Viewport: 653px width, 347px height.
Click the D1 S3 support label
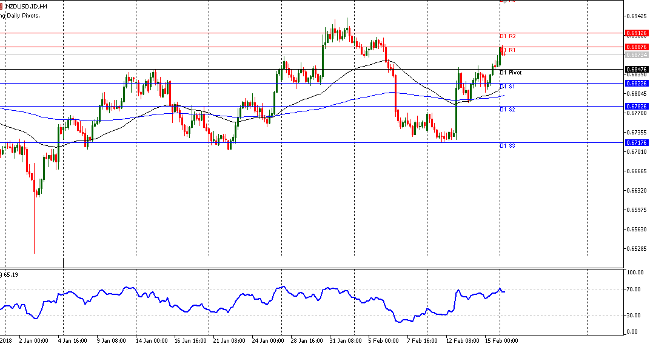point(507,146)
